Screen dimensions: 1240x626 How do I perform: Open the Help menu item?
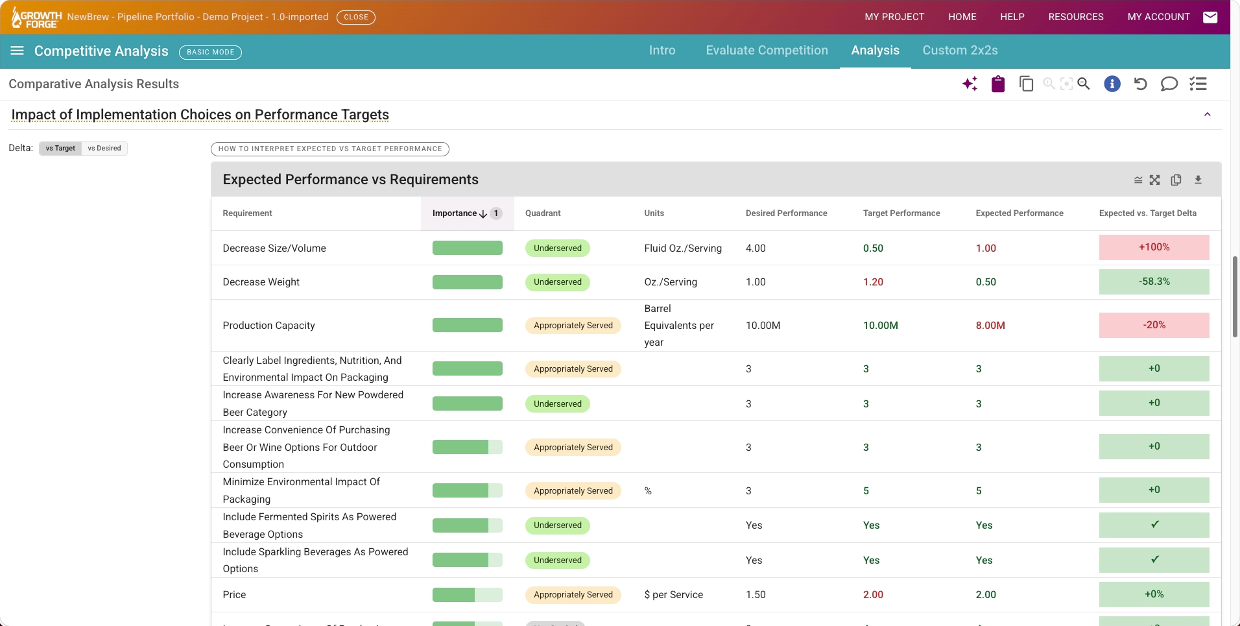tap(1012, 17)
